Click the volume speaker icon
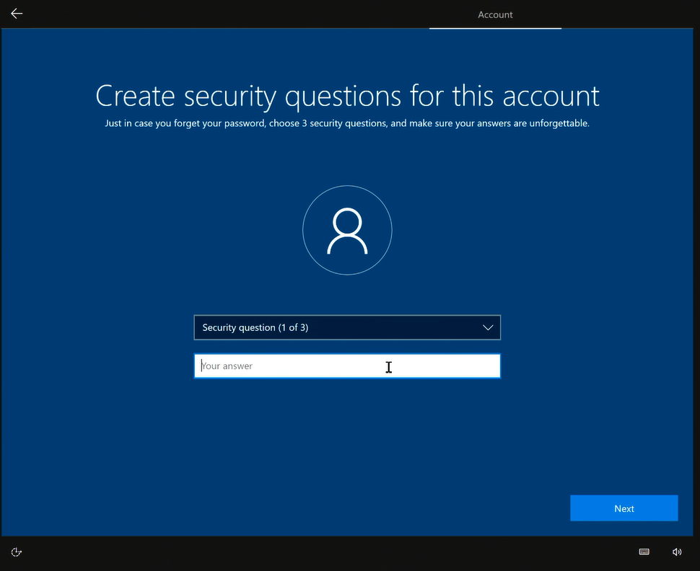The height and width of the screenshot is (571, 700). 676,552
